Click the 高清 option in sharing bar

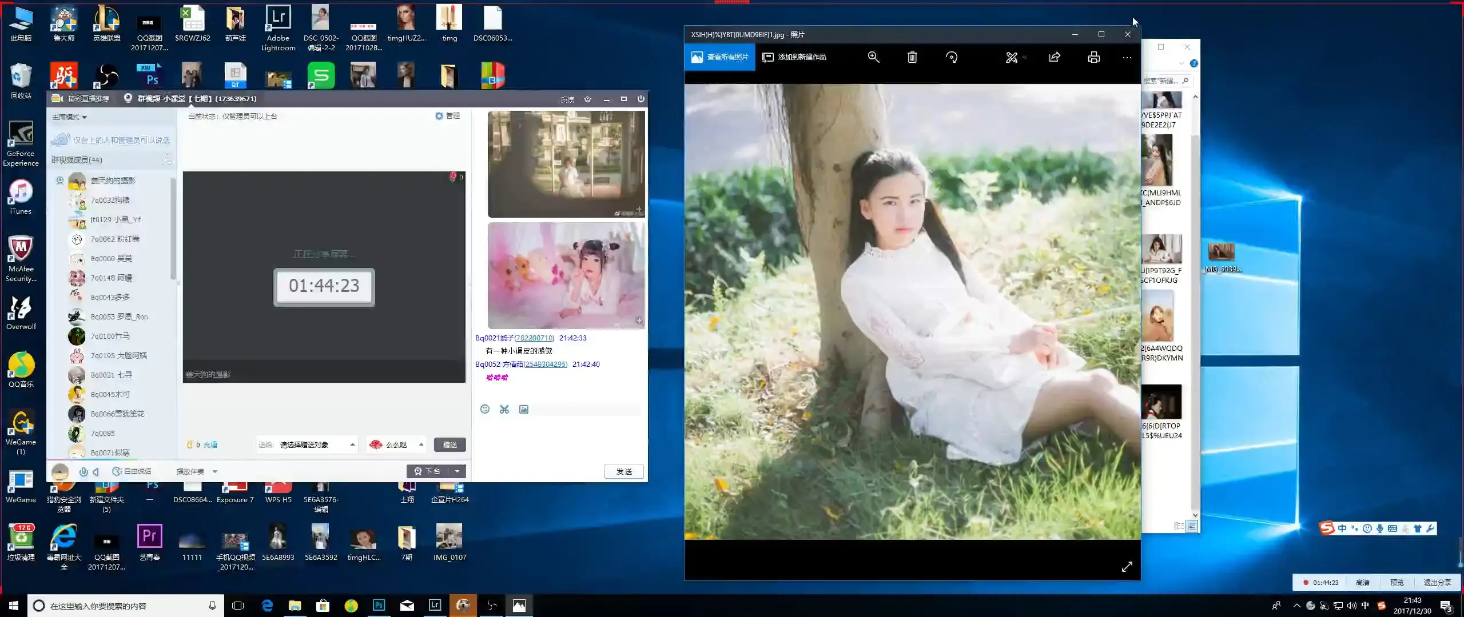coord(1362,583)
